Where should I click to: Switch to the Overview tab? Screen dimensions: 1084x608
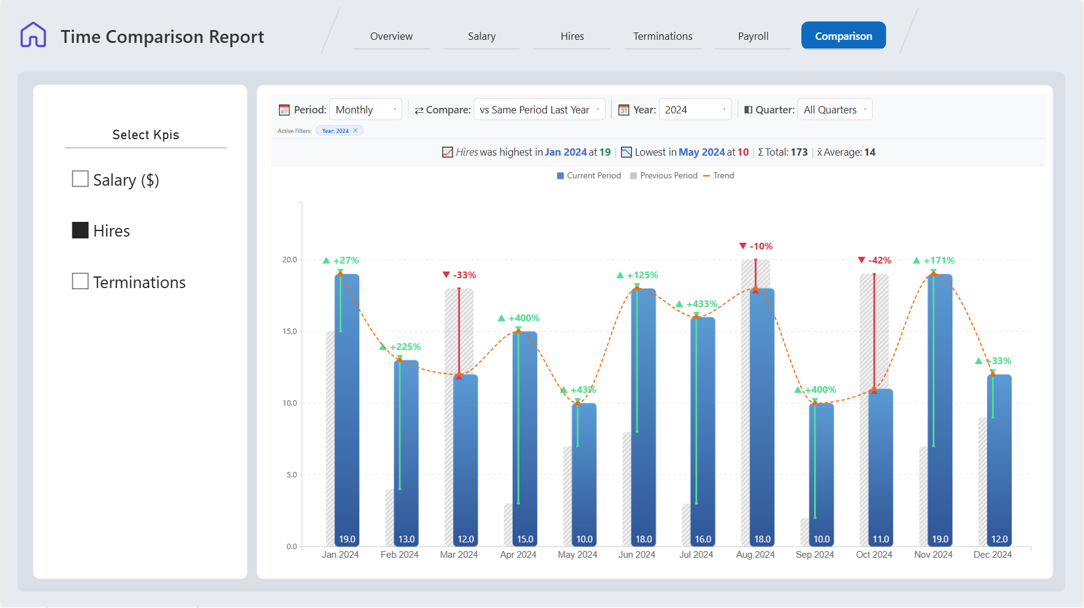[391, 36]
